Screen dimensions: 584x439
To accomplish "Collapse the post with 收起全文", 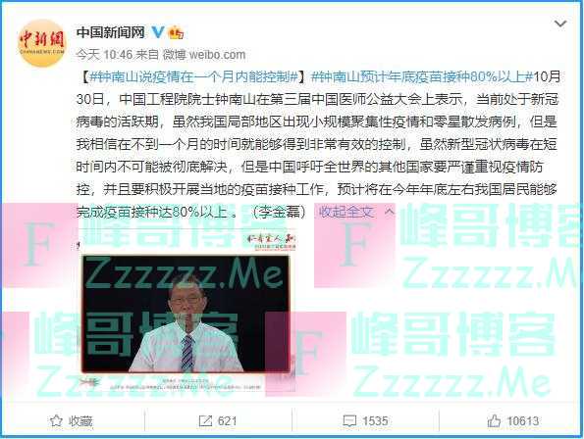I will coord(346,212).
